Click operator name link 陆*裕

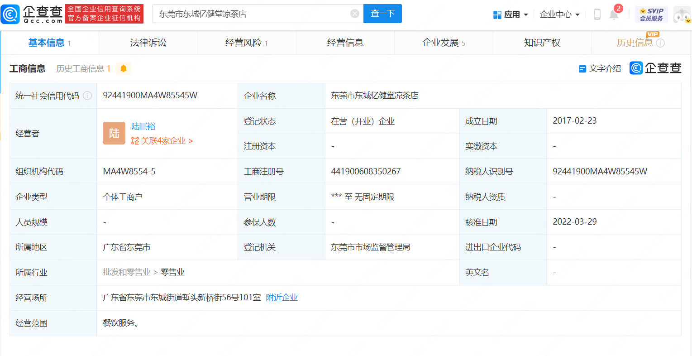[x=143, y=126]
